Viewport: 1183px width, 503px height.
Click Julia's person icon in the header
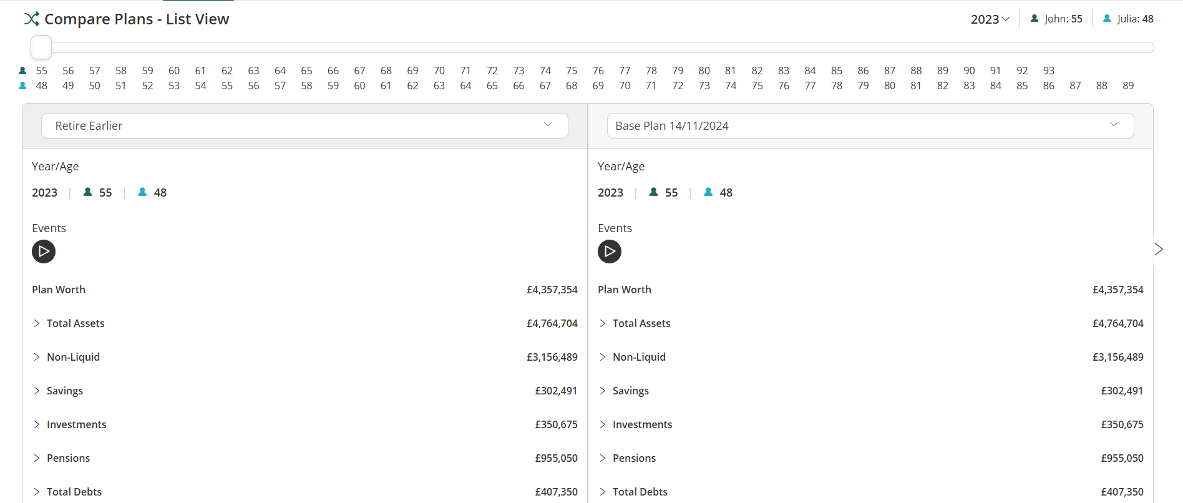pos(1107,19)
